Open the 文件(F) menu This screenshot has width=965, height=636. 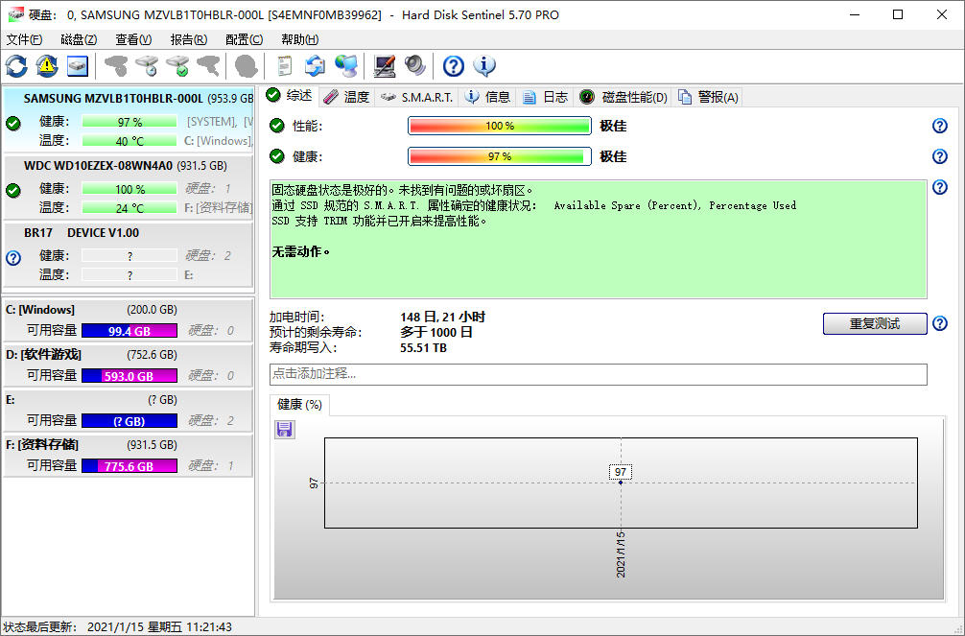point(24,39)
